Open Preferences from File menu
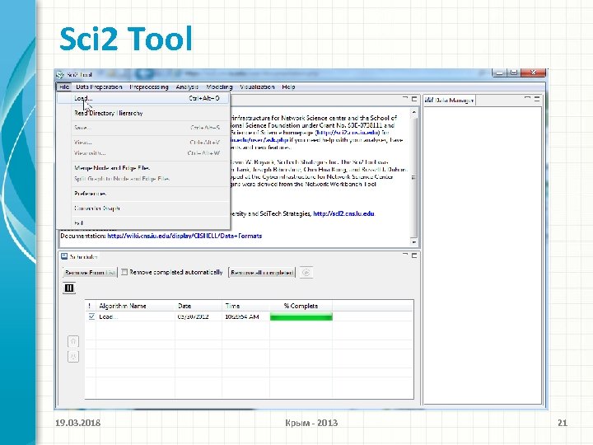Image resolution: width=593 pixels, height=445 pixels. [x=143, y=194]
